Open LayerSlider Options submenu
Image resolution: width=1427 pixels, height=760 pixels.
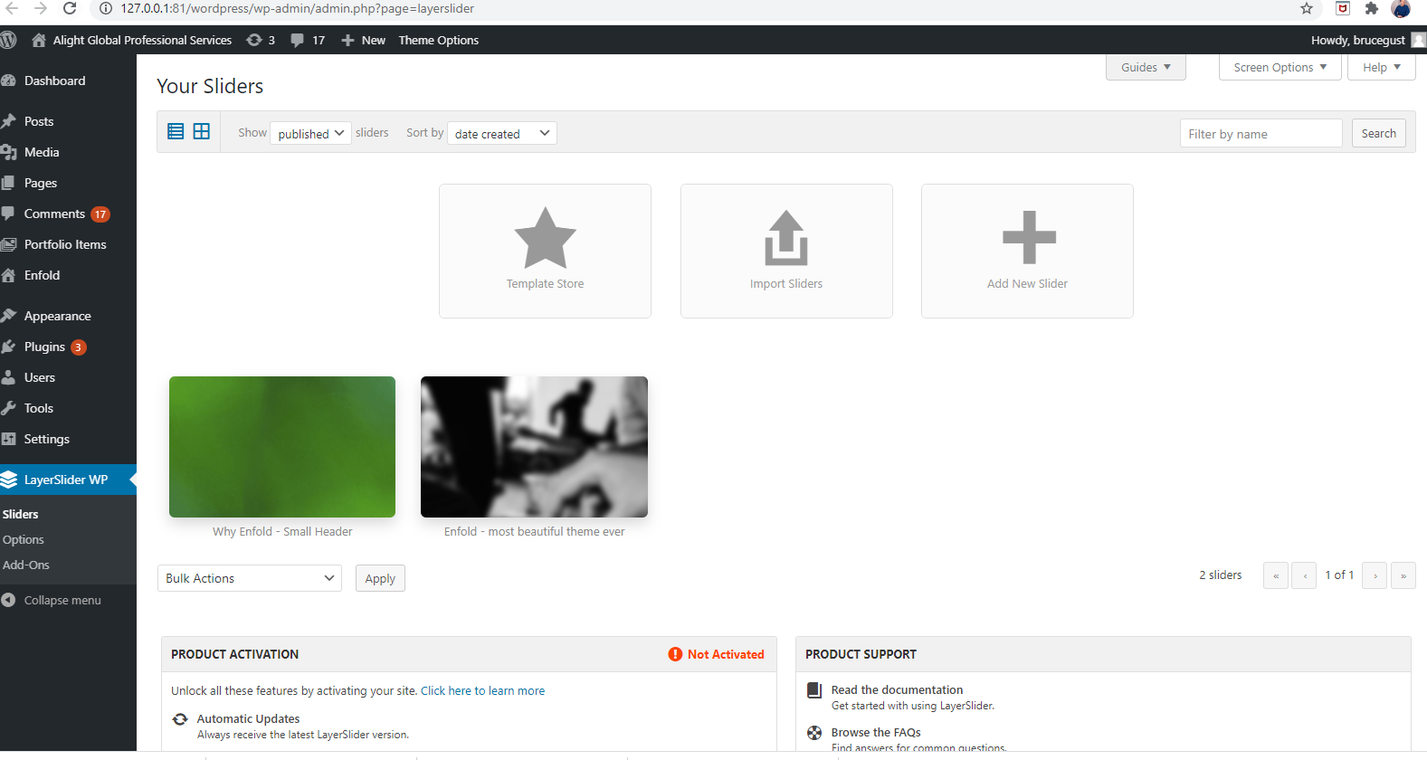24,539
